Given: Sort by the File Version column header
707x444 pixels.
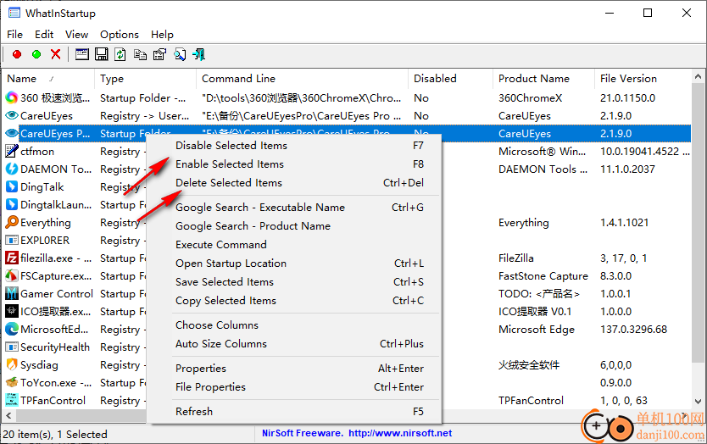Looking at the screenshot, I should (x=643, y=79).
